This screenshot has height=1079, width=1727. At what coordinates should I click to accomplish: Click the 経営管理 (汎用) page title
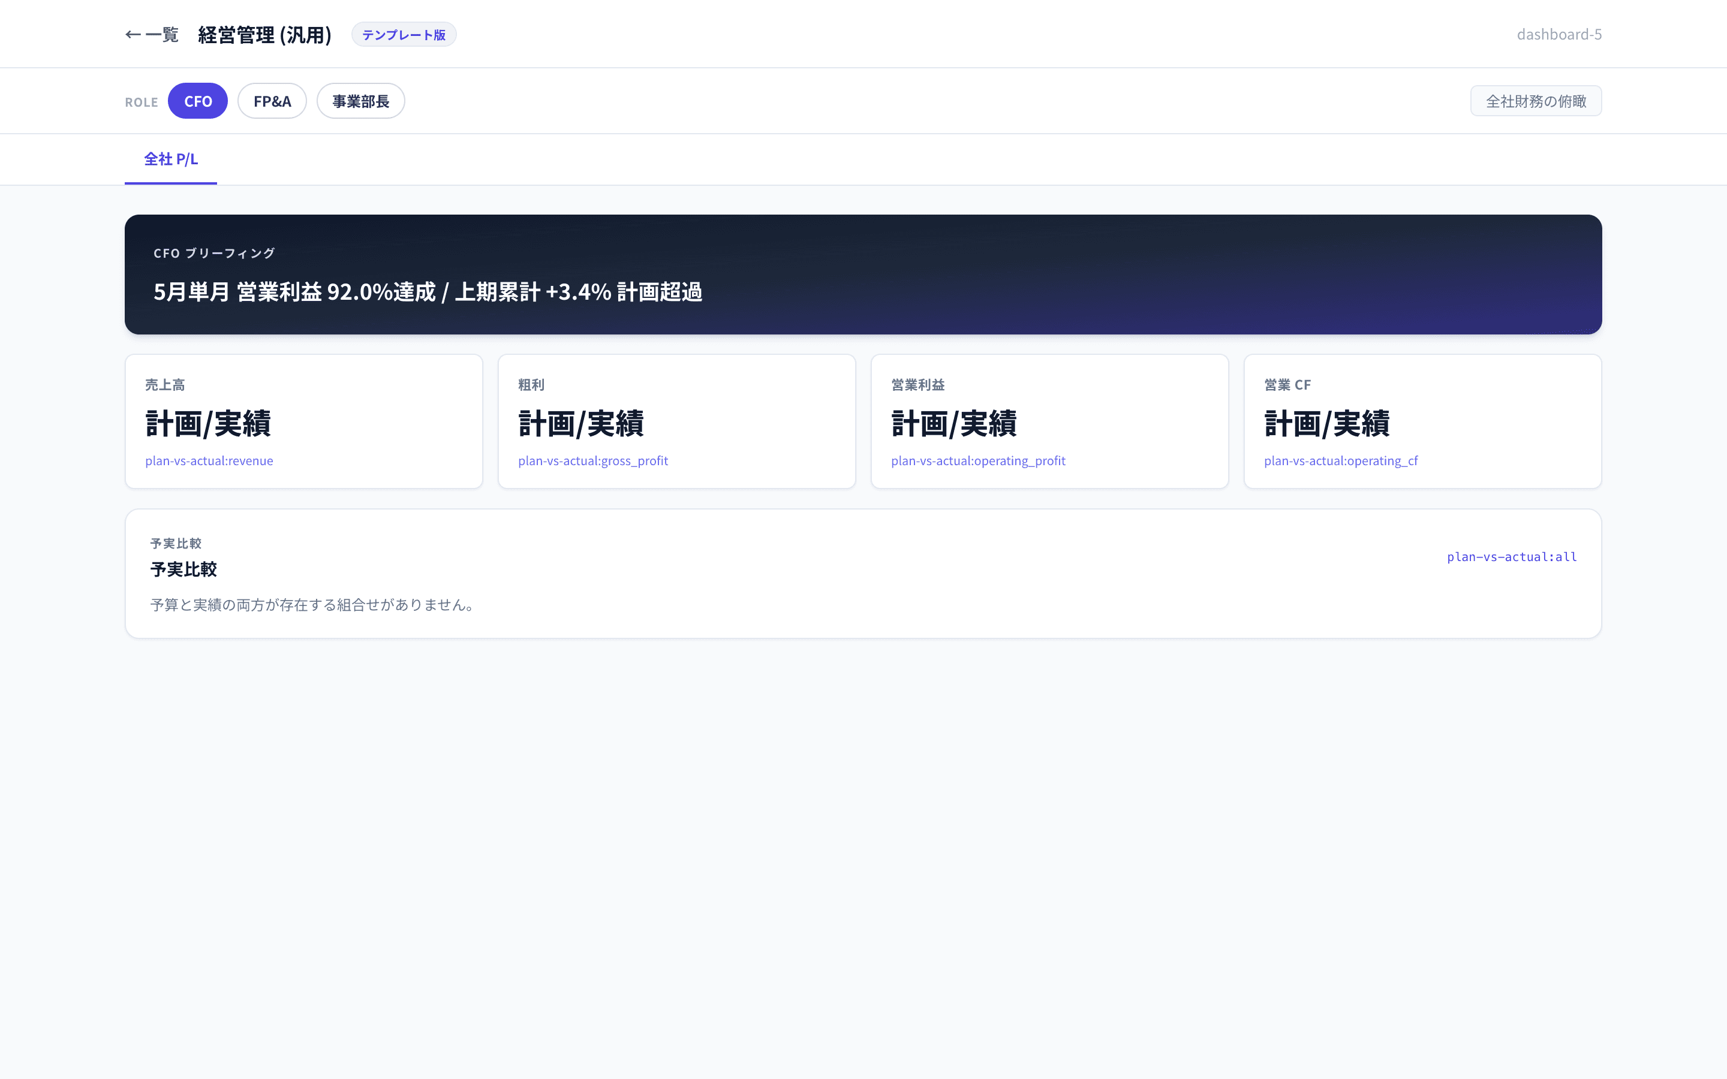coord(265,34)
